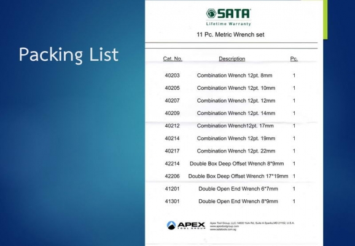The width and height of the screenshot is (355, 246).
Task: Click the 11 Pc. Metric Wrench set heading
Action: [230, 34]
